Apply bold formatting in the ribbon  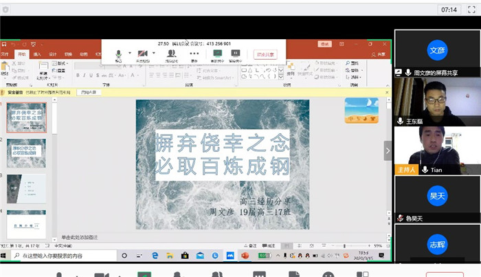(x=78, y=76)
